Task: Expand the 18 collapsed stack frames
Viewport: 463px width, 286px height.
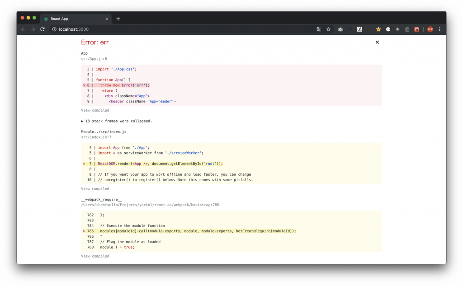Action: 116,121
